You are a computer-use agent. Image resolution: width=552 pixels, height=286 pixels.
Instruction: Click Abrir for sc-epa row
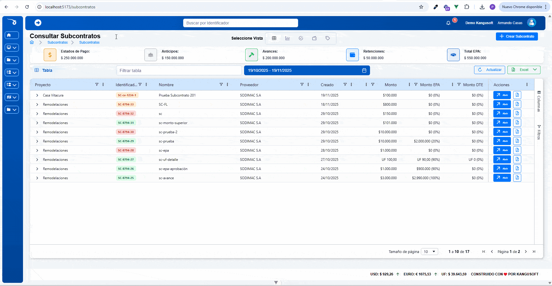(502, 150)
